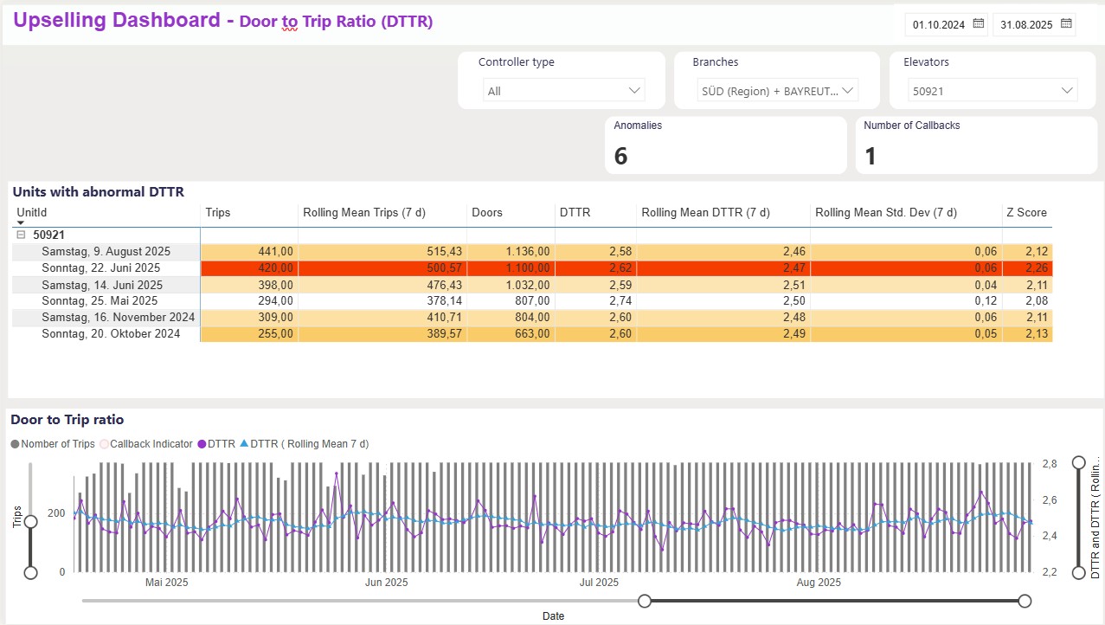Open the Elevators dropdown showing 50921
Viewport: 1105px width, 625px height.
[993, 91]
